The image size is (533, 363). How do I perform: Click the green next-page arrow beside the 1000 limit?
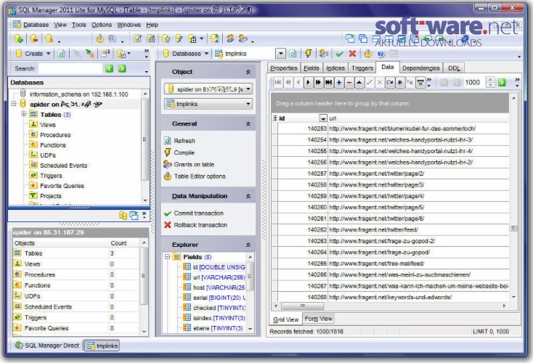click(502, 82)
